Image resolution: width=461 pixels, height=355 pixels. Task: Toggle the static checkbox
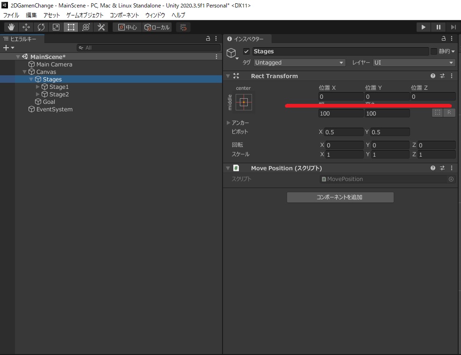pos(434,51)
